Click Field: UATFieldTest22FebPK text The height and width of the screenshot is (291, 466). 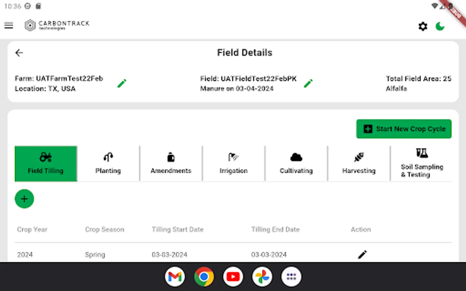(x=248, y=79)
